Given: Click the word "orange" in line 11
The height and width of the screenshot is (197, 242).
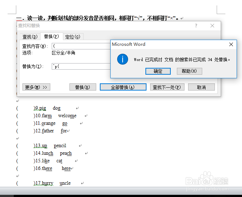Looking at the screenshot, I should coord(48,123).
